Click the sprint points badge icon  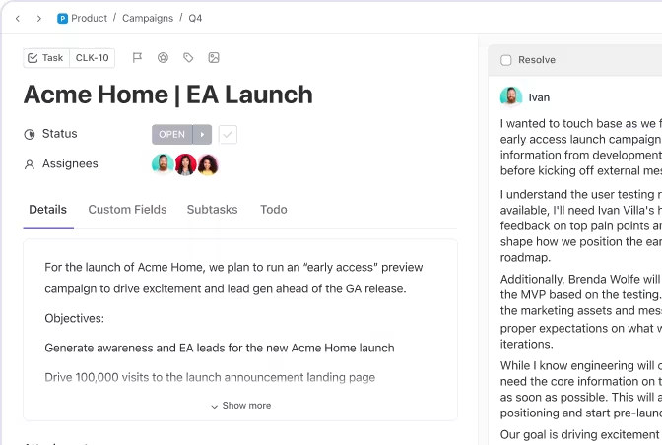(163, 57)
